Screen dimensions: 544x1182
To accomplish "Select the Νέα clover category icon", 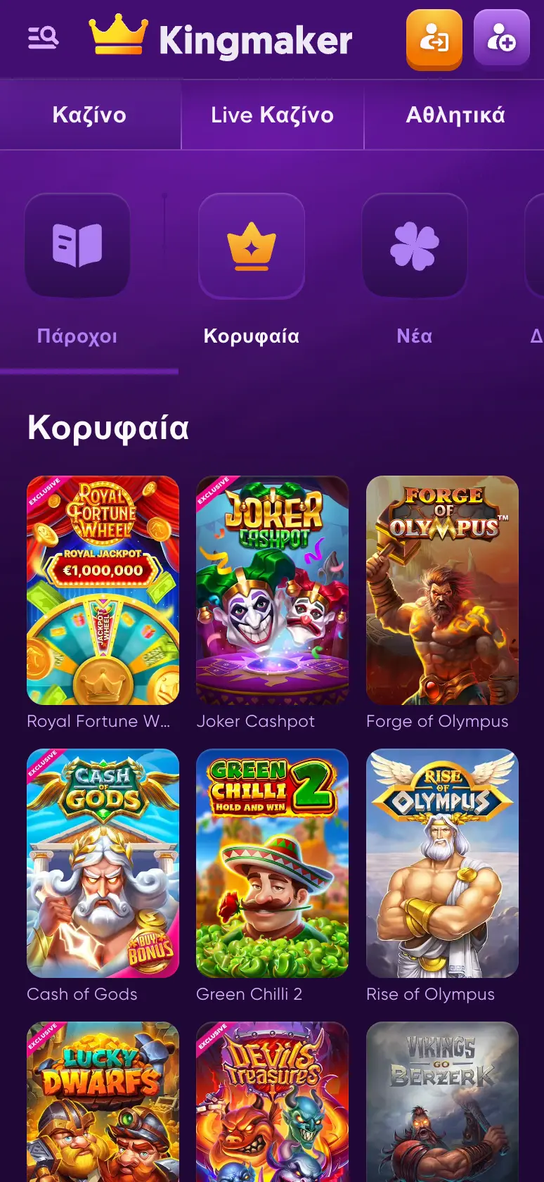I will click(x=415, y=246).
